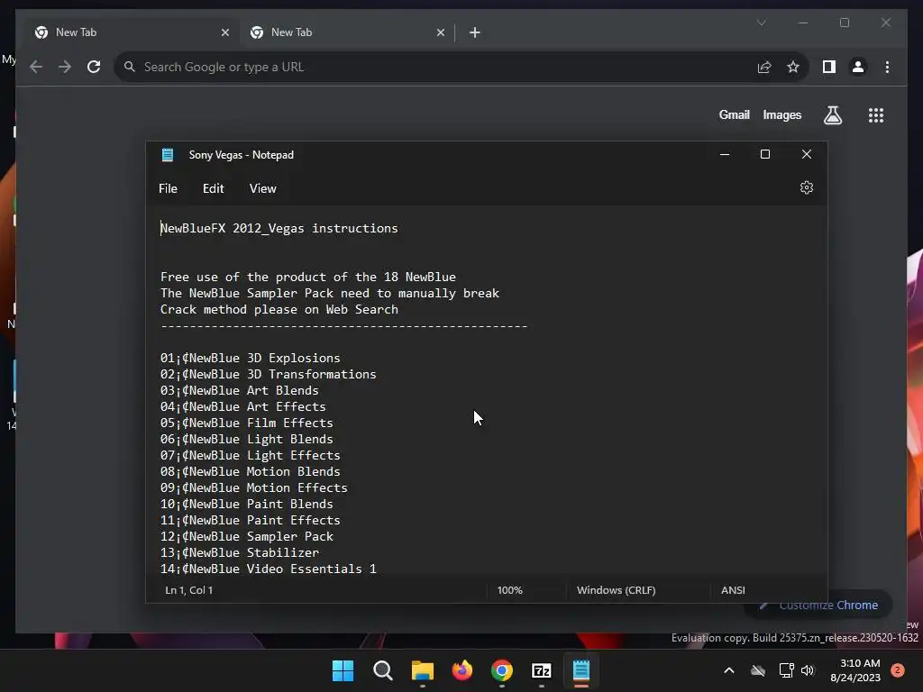923x692 pixels.
Task: Open clock and date 3:10 AM
Action: point(855,670)
